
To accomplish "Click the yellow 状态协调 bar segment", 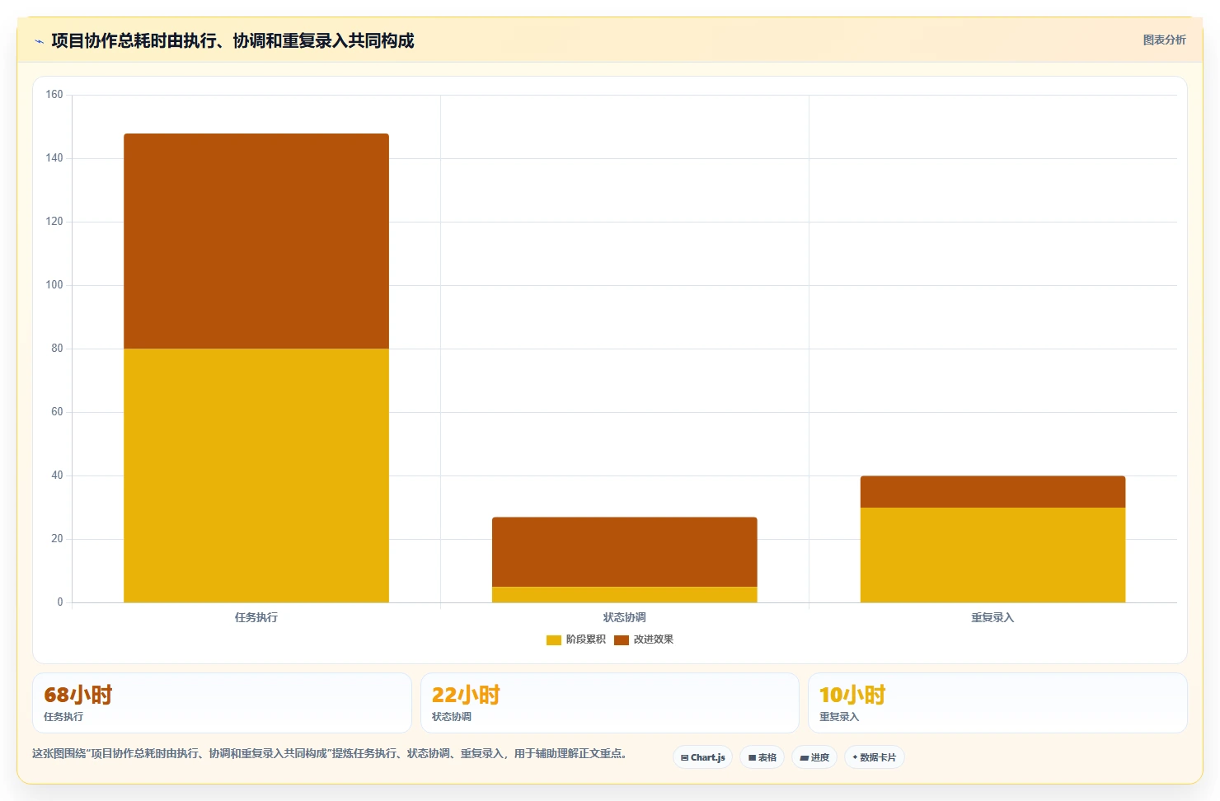I will [625, 595].
